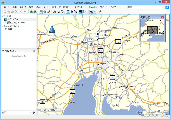Select the new Track footprints tool
This screenshot has height=120, width=171.
(62, 12)
